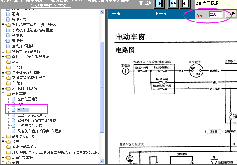Click the 主控开关的更换 document icon
The width and height of the screenshot is (237, 165).
[13, 125]
